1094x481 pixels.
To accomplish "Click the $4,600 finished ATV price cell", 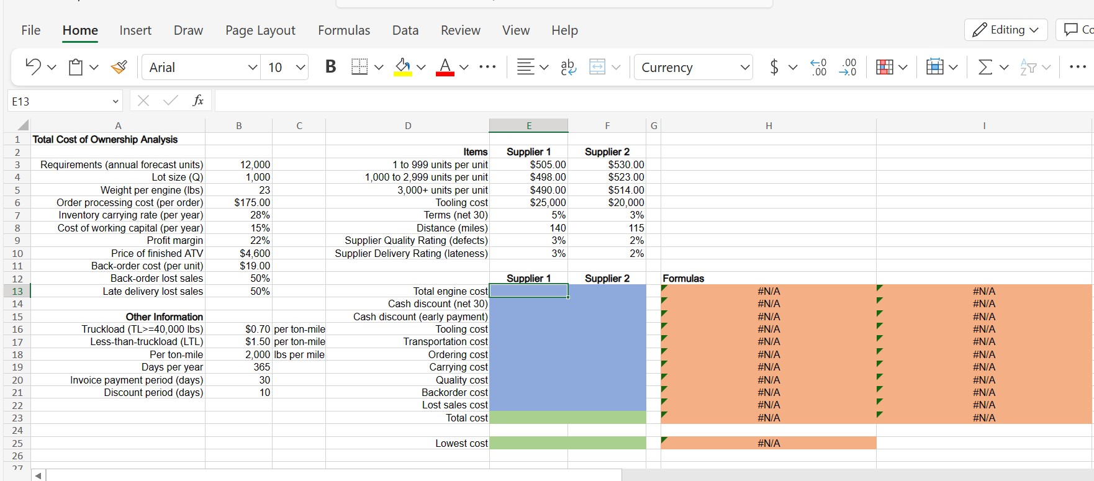I will coord(239,253).
